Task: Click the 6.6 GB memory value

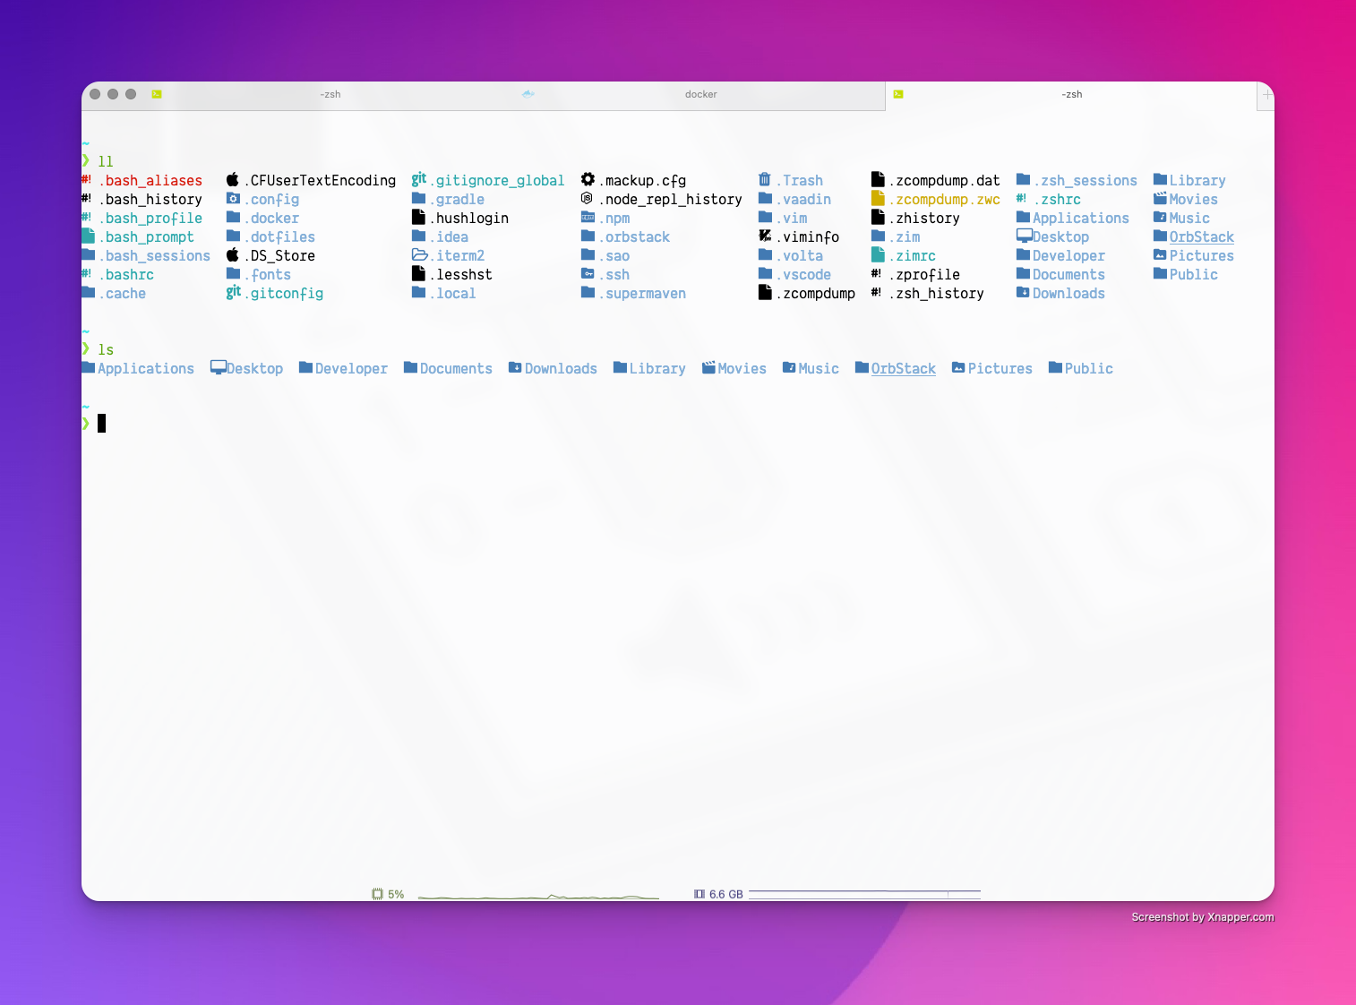Action: (725, 894)
